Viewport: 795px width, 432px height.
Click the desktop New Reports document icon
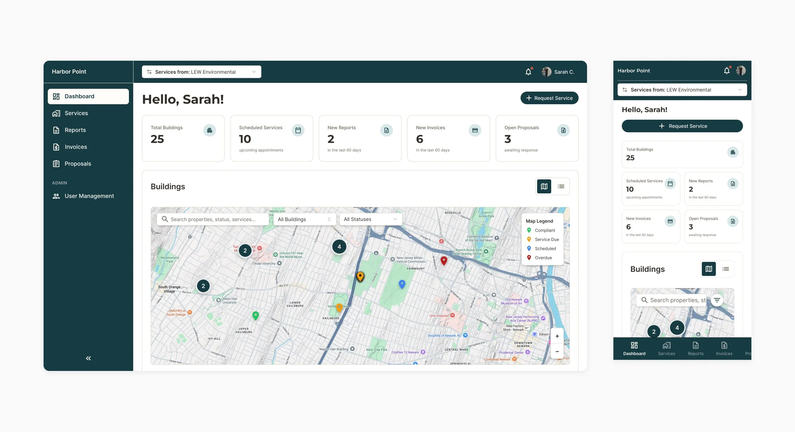click(386, 131)
